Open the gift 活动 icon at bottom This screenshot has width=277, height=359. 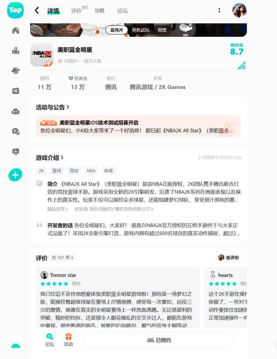[x=68, y=340]
